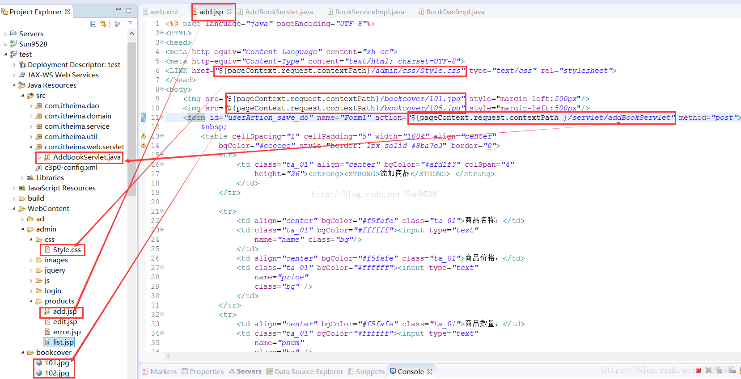Click the JavaScript Resources icon
This screenshot has width=741, height=379.
point(22,188)
